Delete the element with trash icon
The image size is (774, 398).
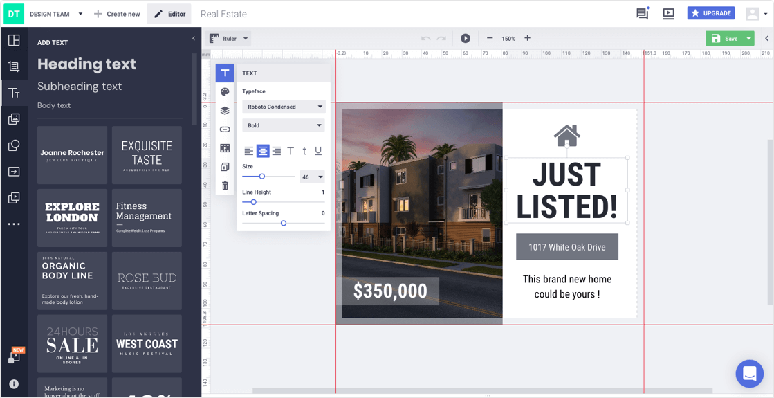[x=225, y=186]
